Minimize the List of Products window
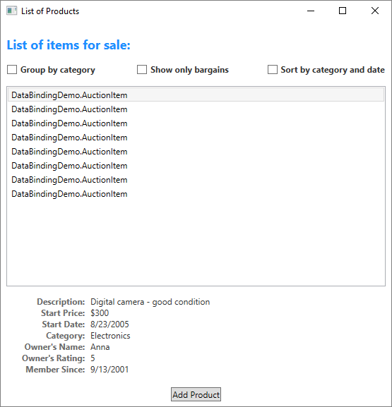Screen dimensions: 392x407 tap(311, 11)
